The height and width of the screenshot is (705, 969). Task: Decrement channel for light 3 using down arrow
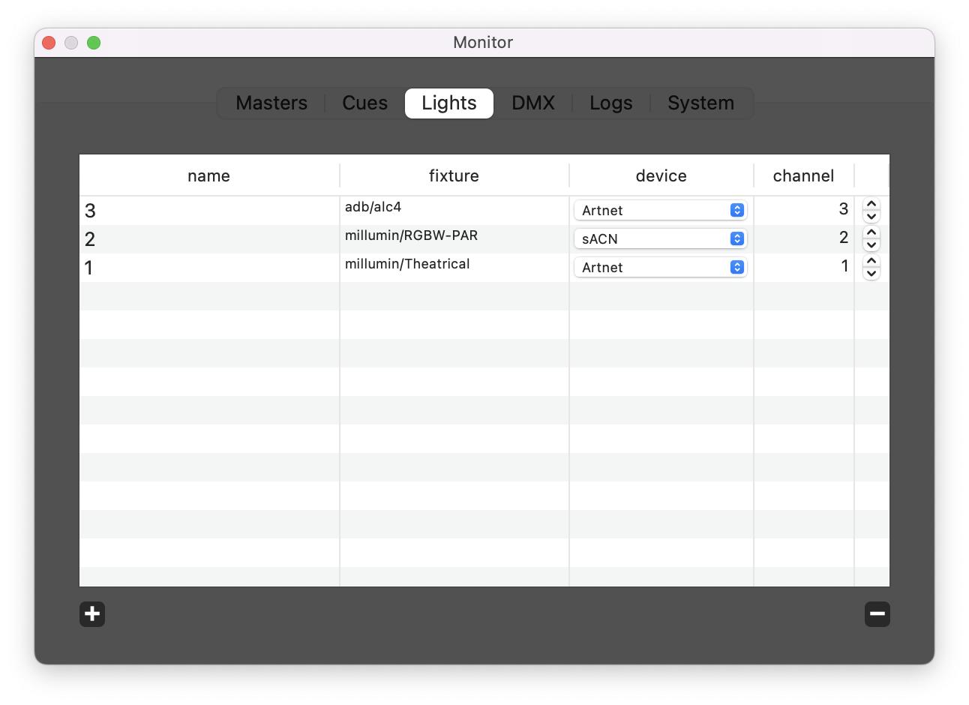point(871,217)
